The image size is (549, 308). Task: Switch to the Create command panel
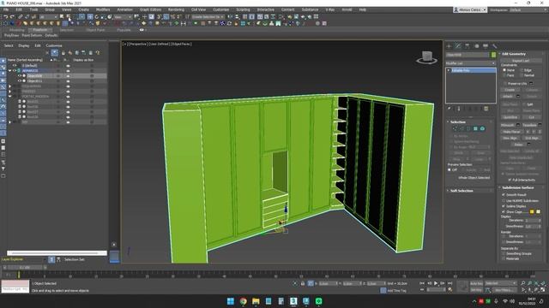449,46
